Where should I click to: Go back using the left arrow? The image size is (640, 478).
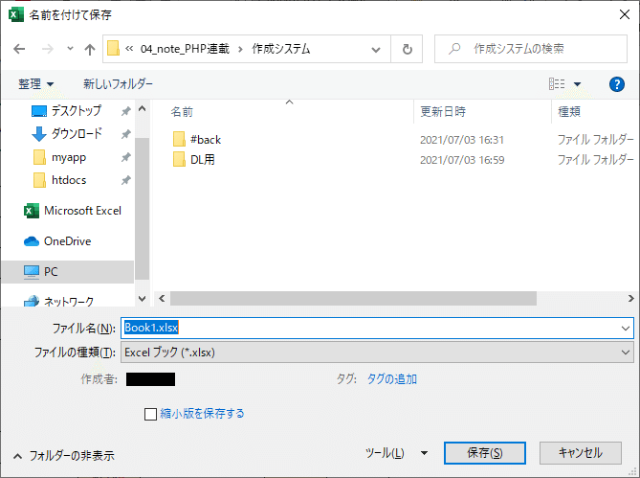pos(19,50)
